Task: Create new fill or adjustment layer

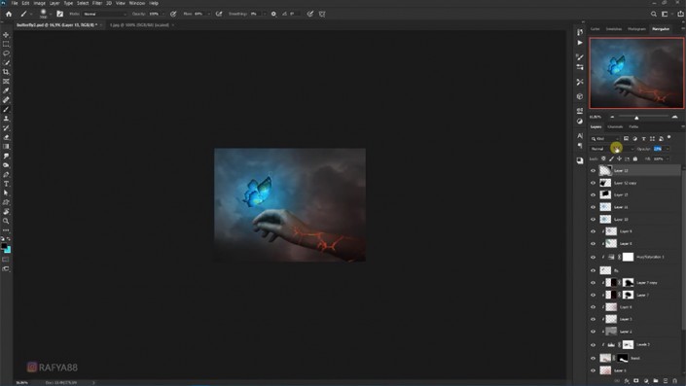Action: point(646,381)
